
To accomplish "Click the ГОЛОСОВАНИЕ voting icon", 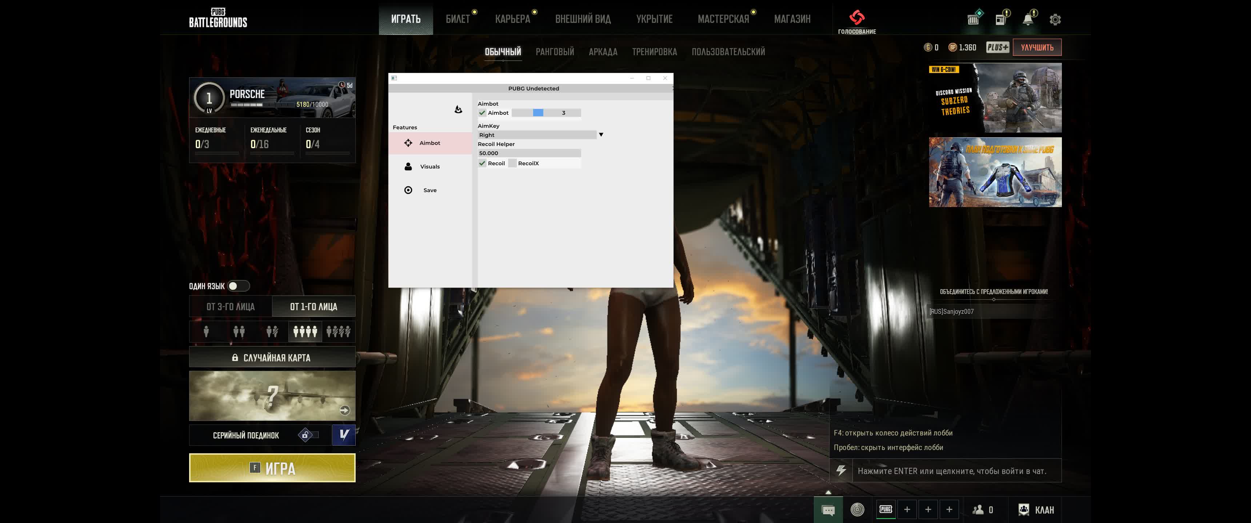I will tap(857, 18).
